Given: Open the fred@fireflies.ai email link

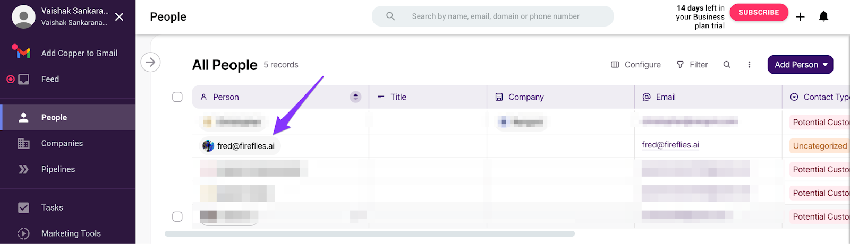Looking at the screenshot, I should pos(670,145).
